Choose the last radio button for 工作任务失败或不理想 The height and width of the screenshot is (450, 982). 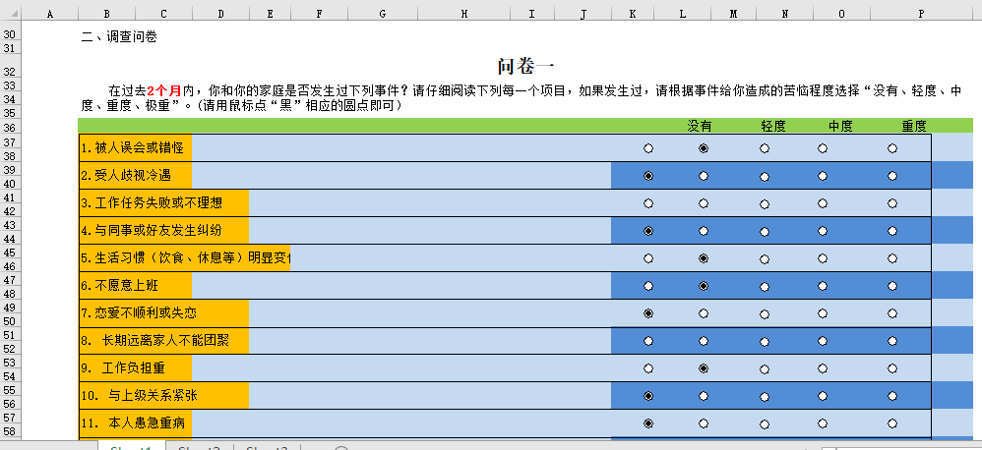(892, 203)
